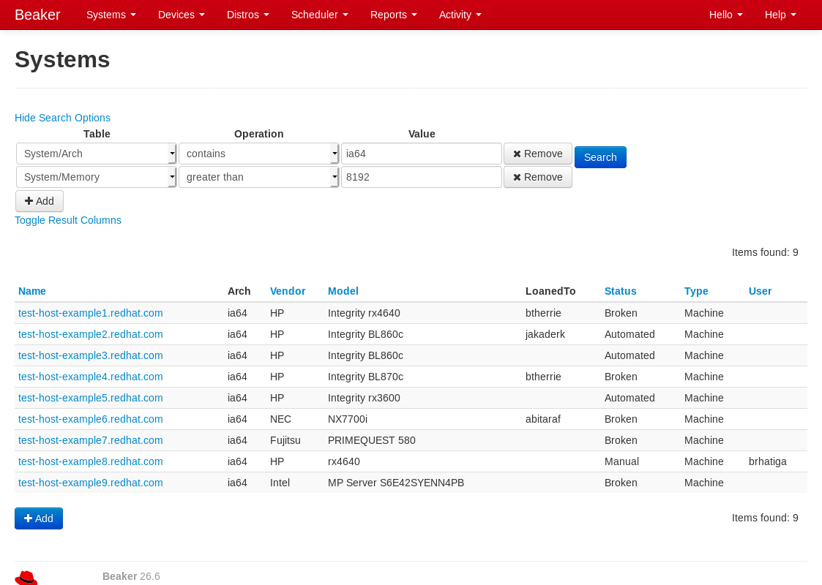Select the 'NX7700i' model cell
822x585 pixels.
point(348,419)
